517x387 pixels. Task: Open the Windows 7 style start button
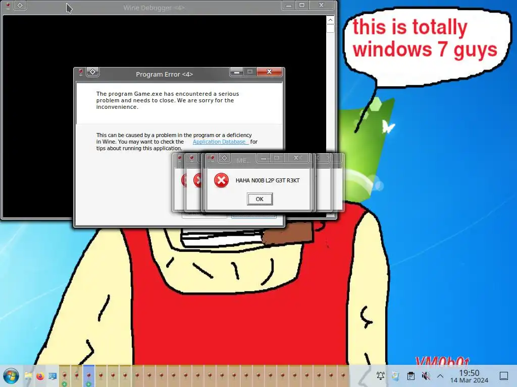click(x=11, y=376)
